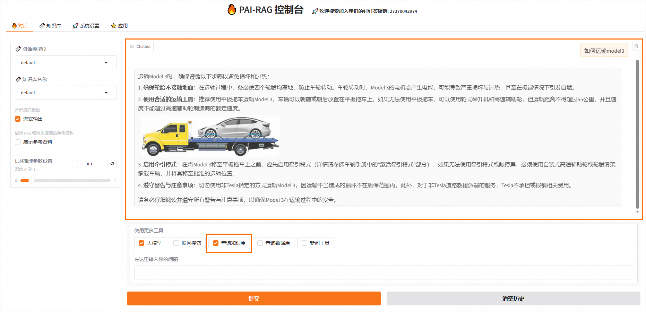Click the trash icon to clear the chatbot
Image resolution: width=646 pixels, height=312 pixels.
point(636,46)
